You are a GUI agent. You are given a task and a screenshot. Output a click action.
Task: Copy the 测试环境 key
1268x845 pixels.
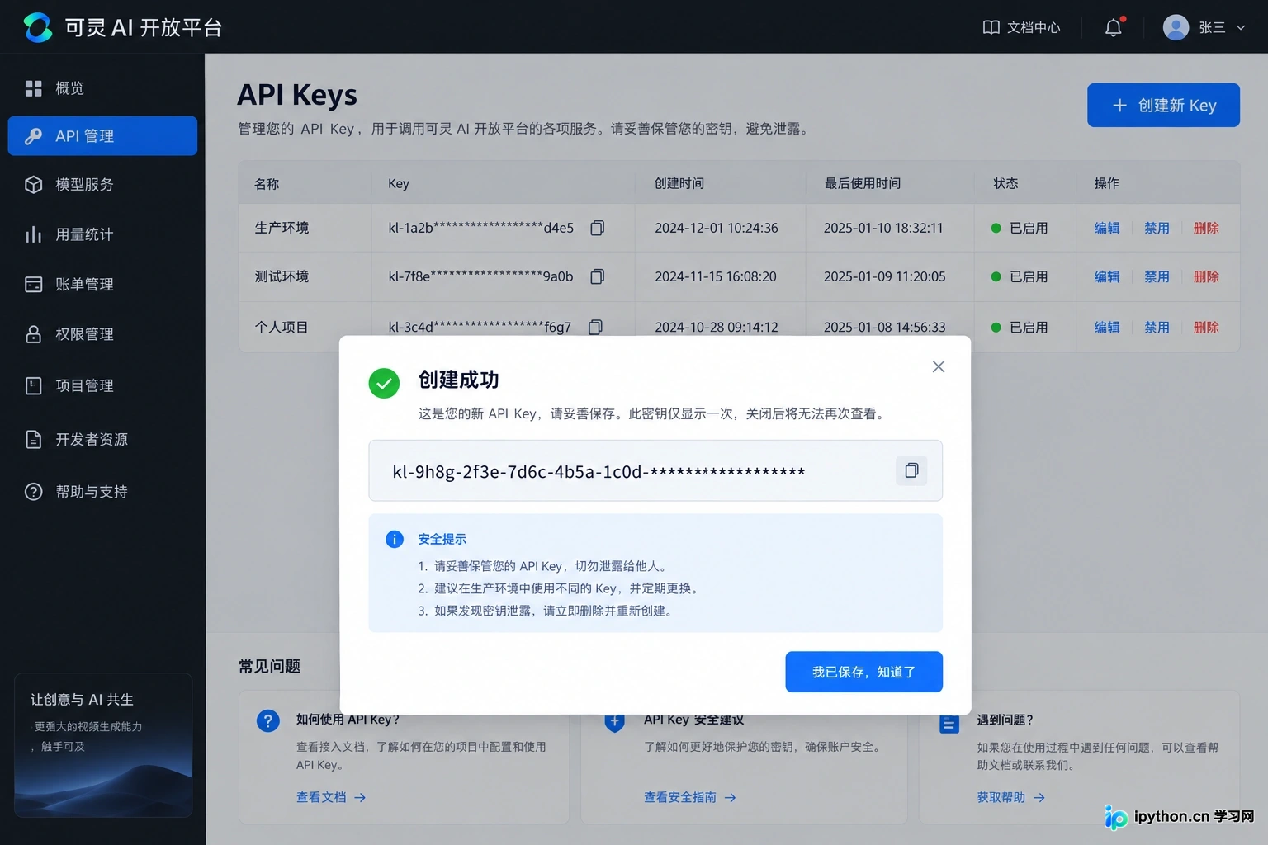point(598,276)
